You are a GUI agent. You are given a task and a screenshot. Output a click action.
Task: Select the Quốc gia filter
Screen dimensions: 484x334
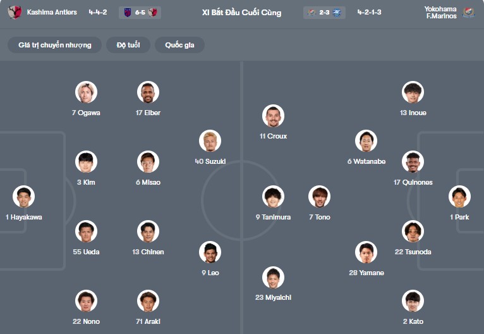[180, 45]
